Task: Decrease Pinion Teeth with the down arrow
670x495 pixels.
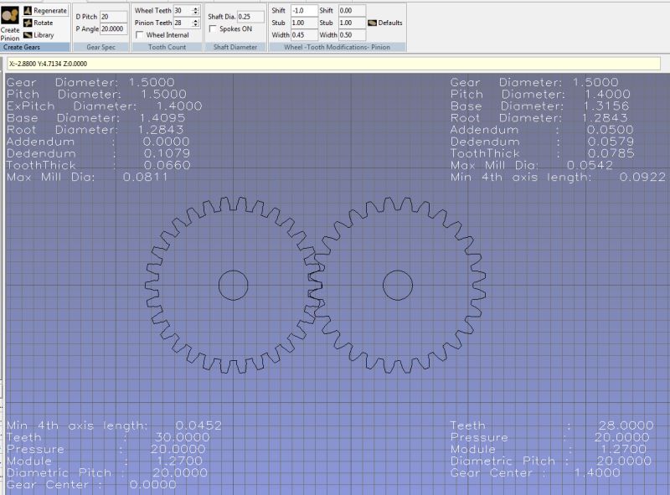Action: [196, 25]
